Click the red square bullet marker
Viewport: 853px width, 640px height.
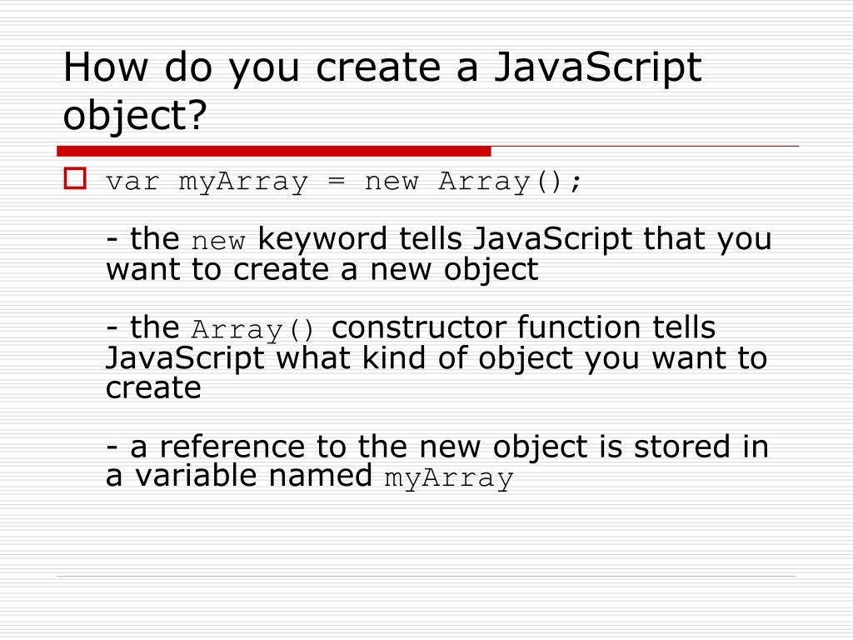point(75,178)
